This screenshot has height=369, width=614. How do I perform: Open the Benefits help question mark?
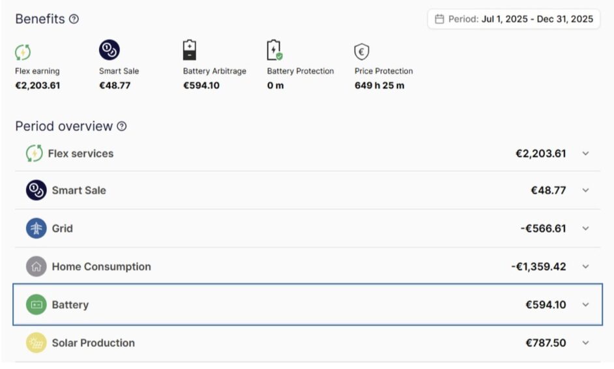tap(74, 19)
